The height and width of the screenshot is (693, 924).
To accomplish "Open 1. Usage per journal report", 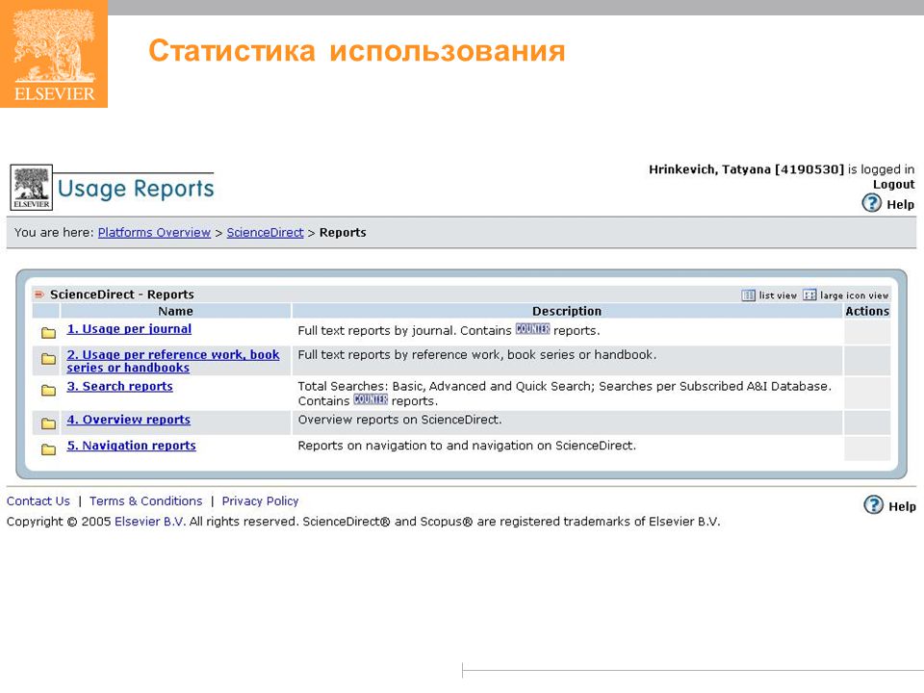I will point(129,329).
